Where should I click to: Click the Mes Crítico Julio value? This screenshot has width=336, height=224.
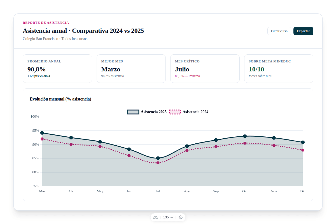[182, 69]
